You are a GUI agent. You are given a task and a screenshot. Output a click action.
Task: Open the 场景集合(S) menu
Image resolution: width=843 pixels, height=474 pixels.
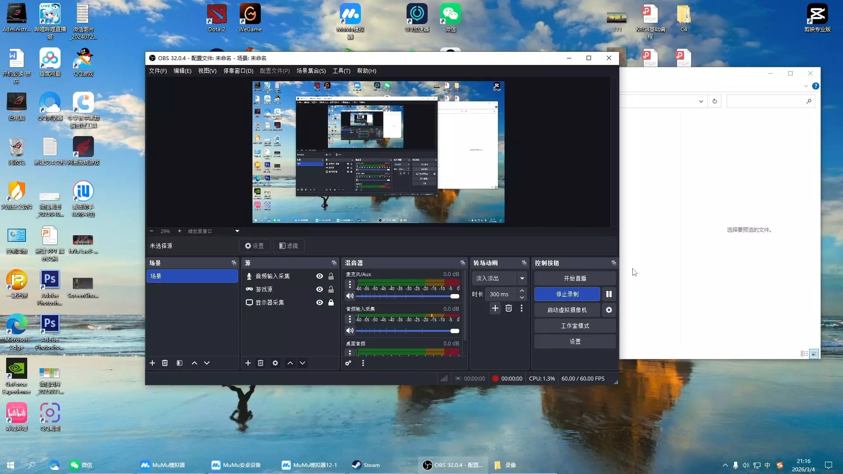[x=311, y=71]
